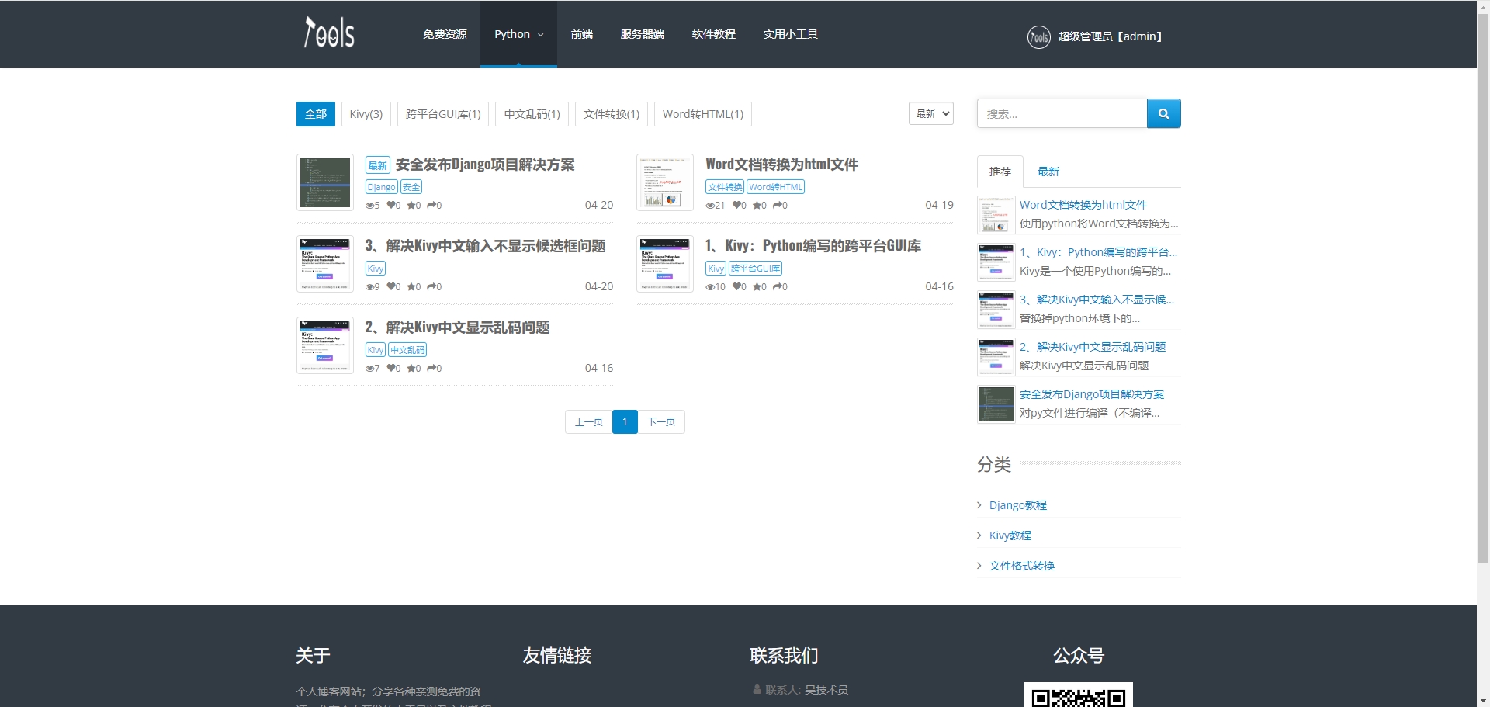Click thumbnail of Word文档转换为html文件 post

click(x=665, y=182)
